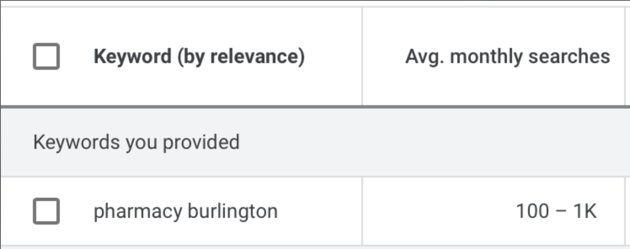Click the word burlington in the keyword row
Screen dimensions: 630x249
point(232,211)
